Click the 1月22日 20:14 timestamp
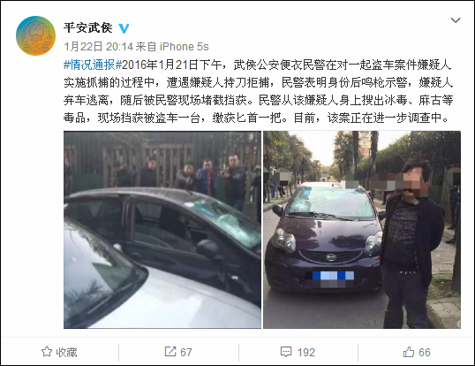This screenshot has height=366, width=475. tap(99, 47)
